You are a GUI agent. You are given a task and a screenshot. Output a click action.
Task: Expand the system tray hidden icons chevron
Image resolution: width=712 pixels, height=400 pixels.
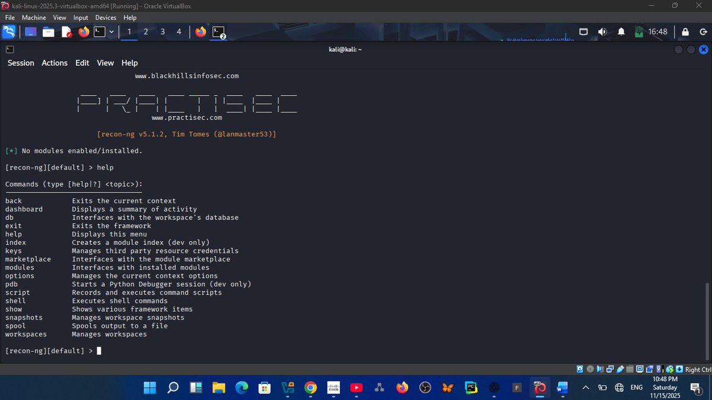tap(586, 388)
